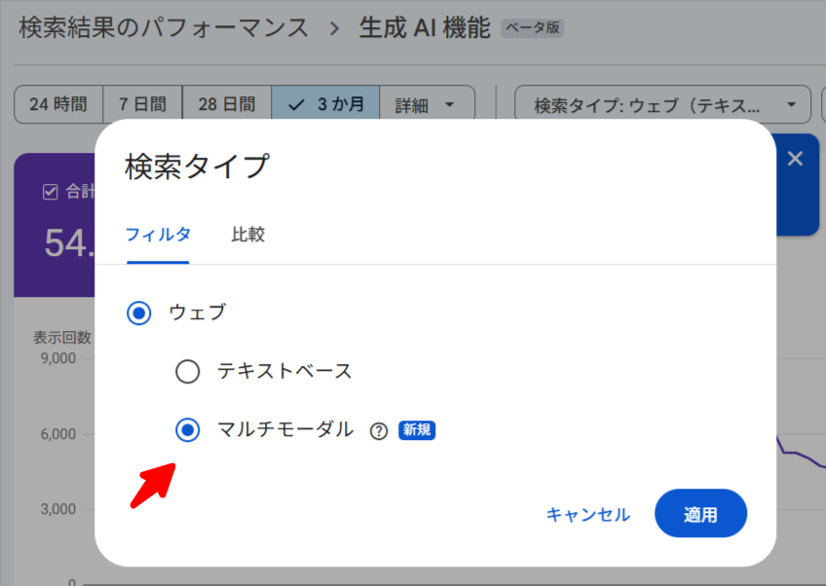Select the 24 時間 date range

[58, 104]
